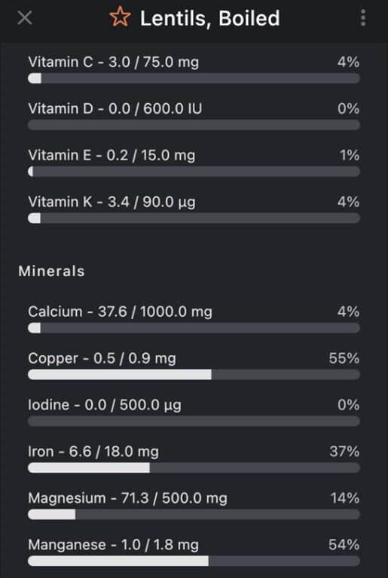Tap the Minerals section header
Image resolution: width=388 pixels, height=578 pixels.
pyautogui.click(x=52, y=271)
